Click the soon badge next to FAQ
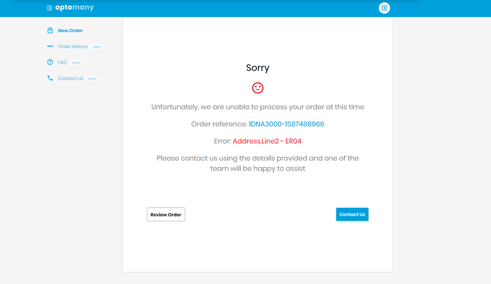 (x=76, y=63)
